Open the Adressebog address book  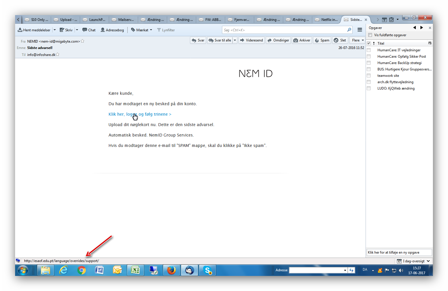coord(112,30)
